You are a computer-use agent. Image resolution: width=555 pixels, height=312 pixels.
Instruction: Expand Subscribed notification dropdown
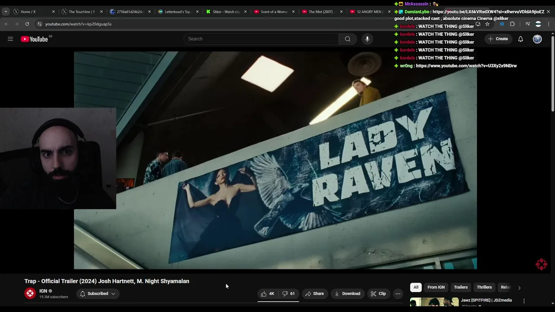tap(98, 294)
